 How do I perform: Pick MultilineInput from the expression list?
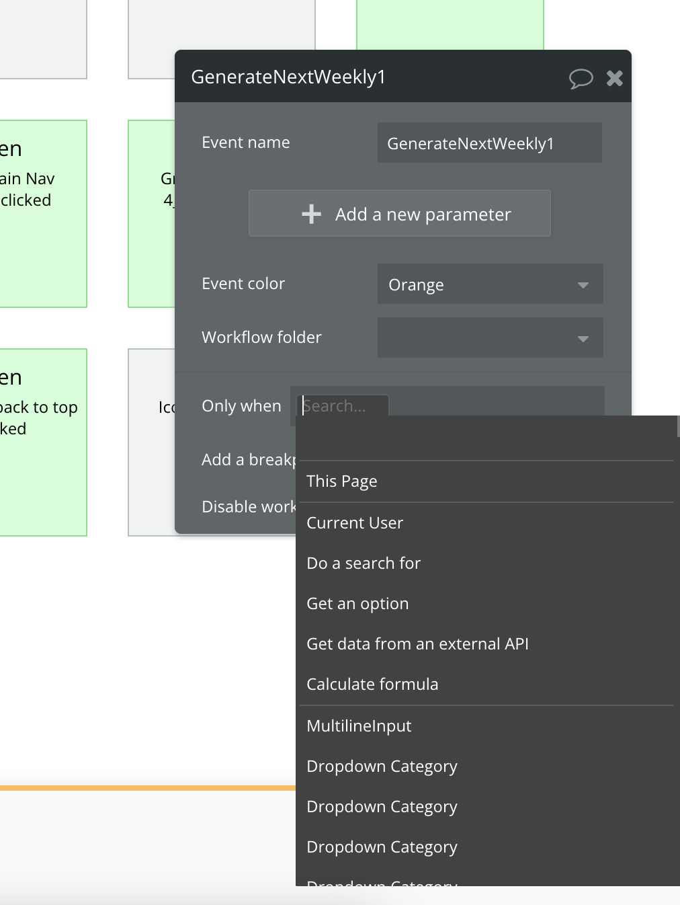point(359,726)
